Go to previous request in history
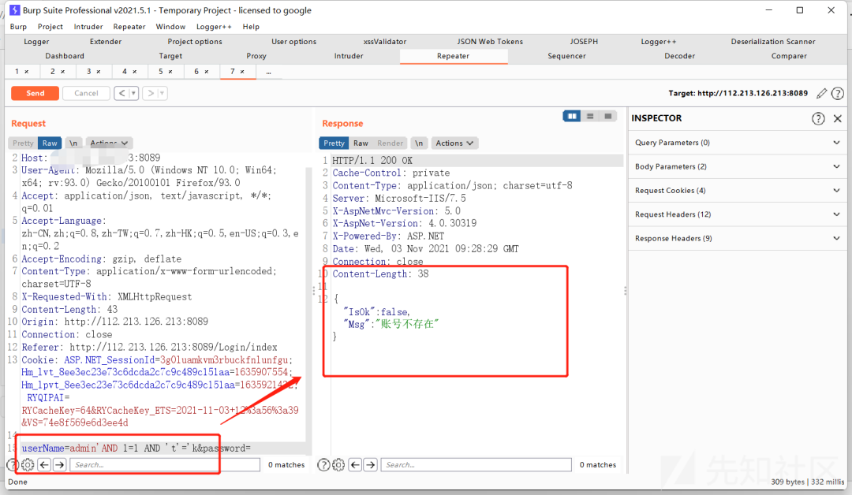The image size is (852, 495). coord(121,93)
